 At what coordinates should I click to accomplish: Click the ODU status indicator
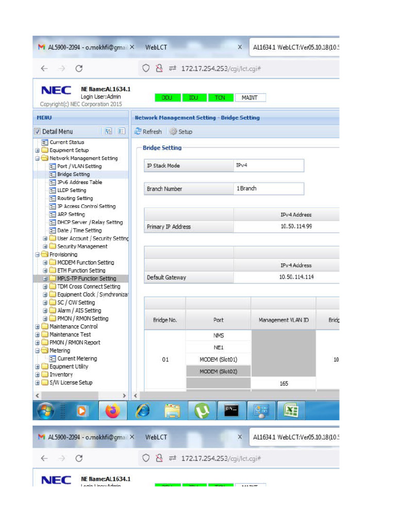[x=167, y=97]
